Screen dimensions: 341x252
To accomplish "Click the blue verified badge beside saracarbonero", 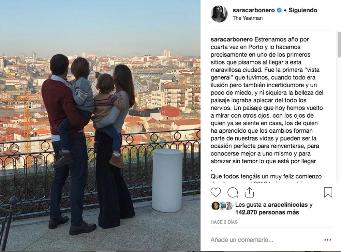I will 279,10.
